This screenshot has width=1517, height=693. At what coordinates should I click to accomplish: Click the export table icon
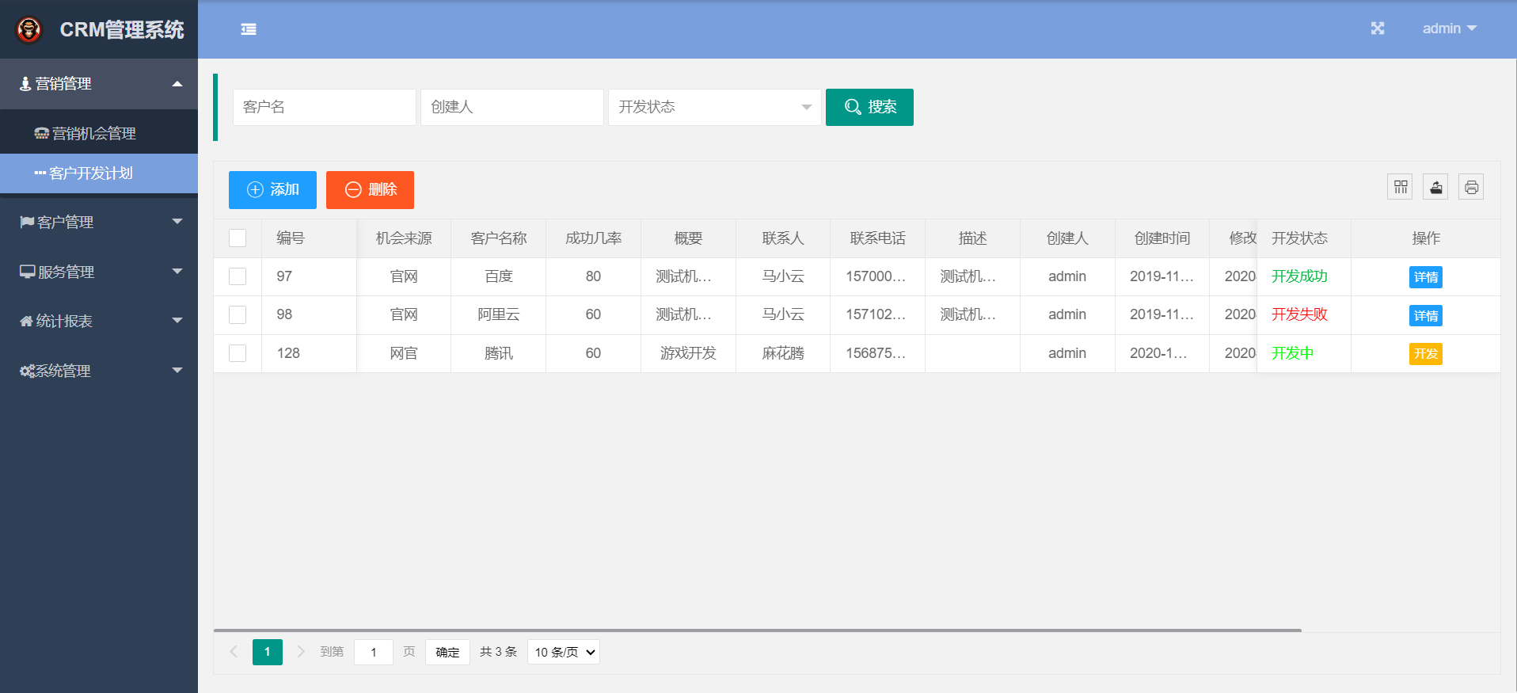pos(1435,187)
